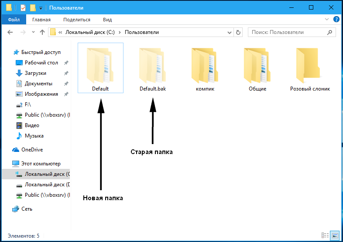
Task: Click the search field Поиск: Пользователи
Action: pyautogui.click(x=292, y=32)
